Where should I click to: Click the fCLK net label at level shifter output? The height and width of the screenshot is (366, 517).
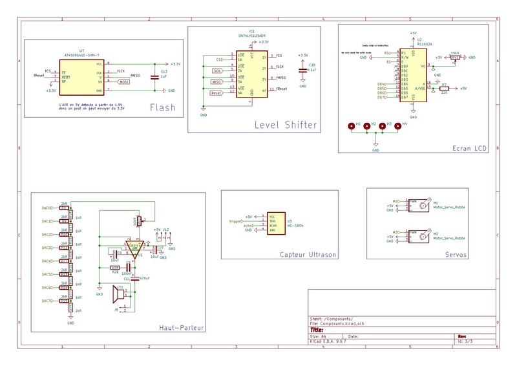pos(280,67)
